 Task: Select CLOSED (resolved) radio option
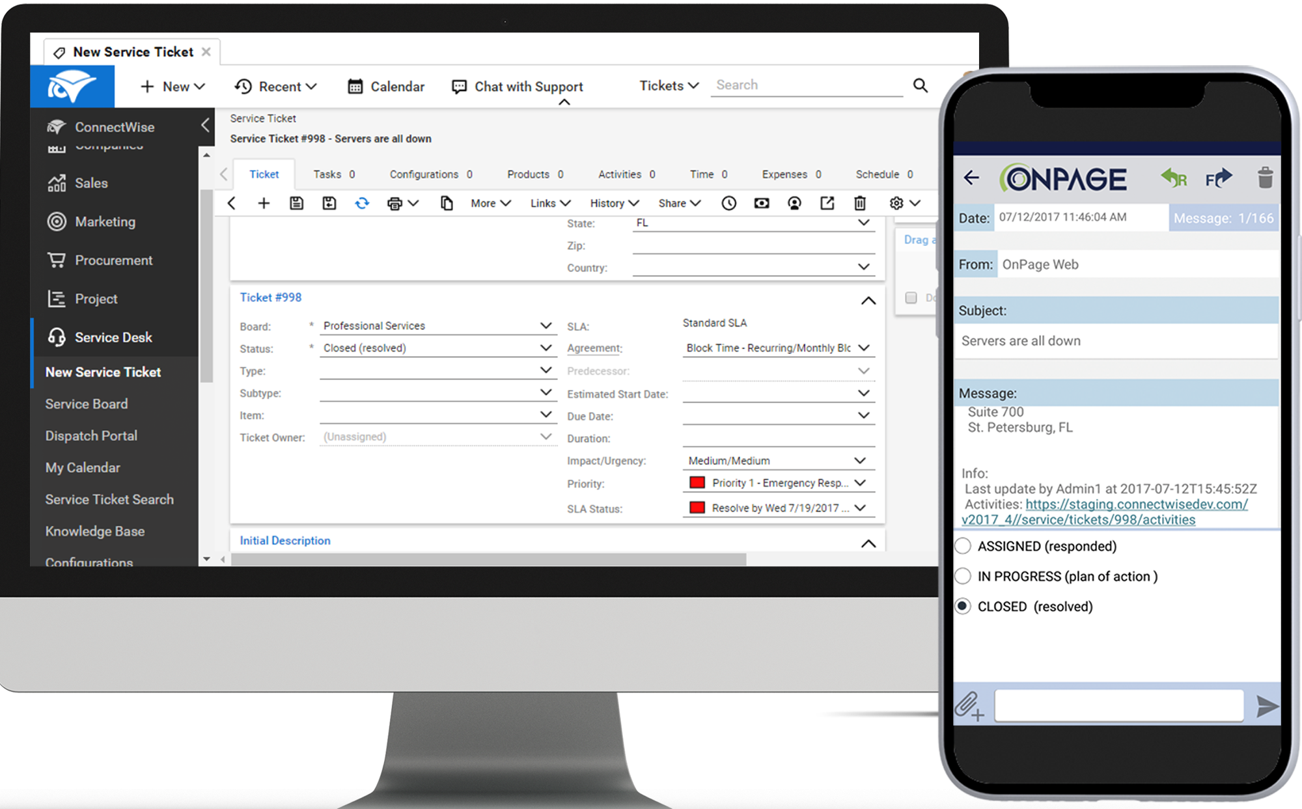[x=963, y=606]
